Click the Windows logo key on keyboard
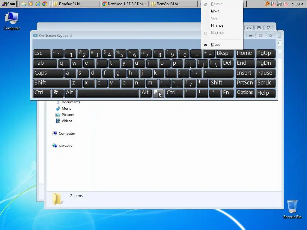The width and height of the screenshot is (307, 230). coord(58,93)
